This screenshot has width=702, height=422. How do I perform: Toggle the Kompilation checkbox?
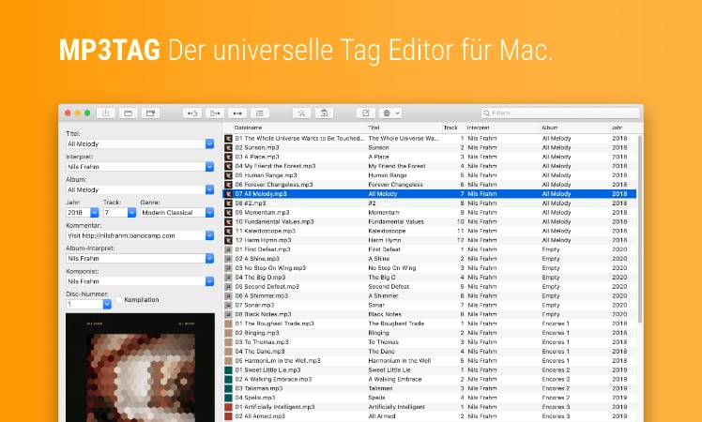(119, 300)
